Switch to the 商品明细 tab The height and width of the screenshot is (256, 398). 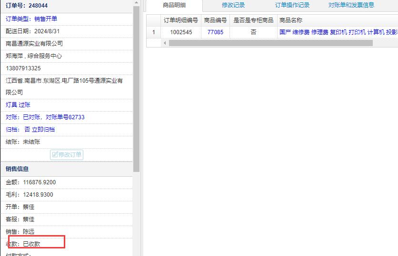(x=174, y=5)
